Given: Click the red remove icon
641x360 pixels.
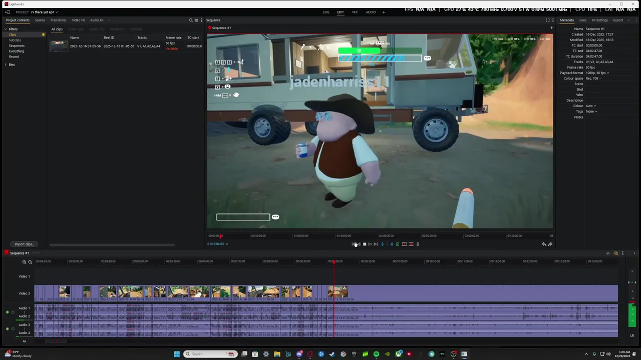Looking at the screenshot, I should (x=404, y=244).
